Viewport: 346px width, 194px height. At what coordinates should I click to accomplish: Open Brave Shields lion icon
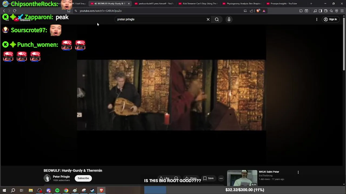coord(258,11)
